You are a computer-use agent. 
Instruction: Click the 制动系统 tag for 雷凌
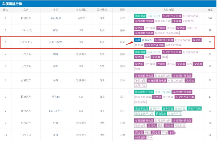pos(140,137)
